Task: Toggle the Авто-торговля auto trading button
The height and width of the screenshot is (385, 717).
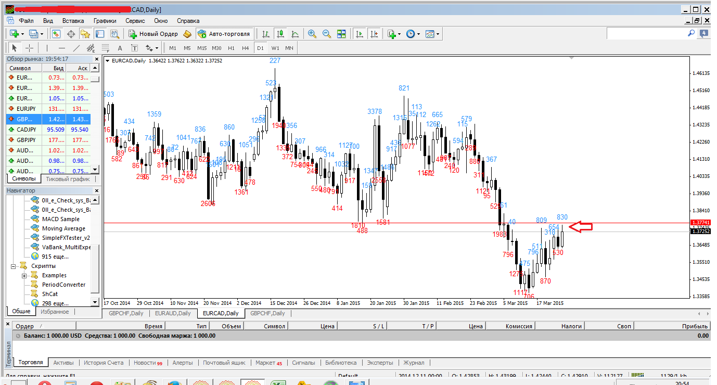Action: click(x=224, y=34)
